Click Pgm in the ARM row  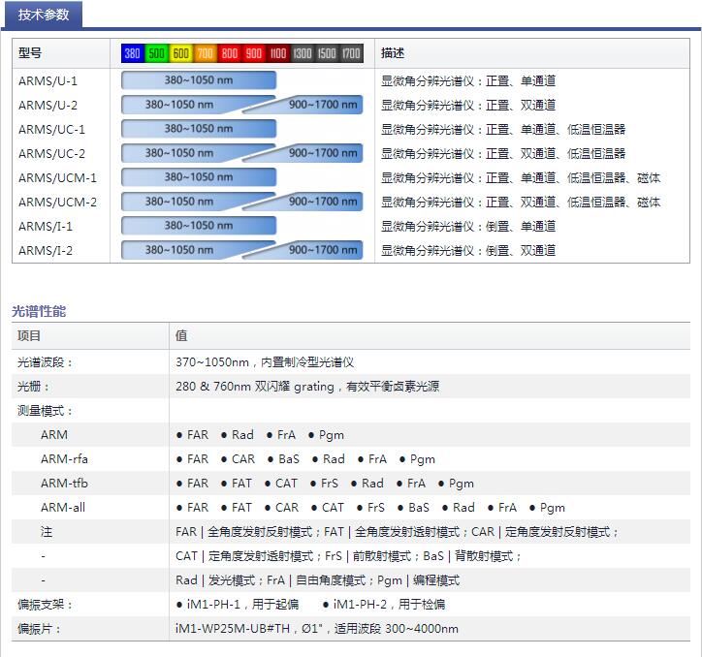pyautogui.click(x=332, y=435)
